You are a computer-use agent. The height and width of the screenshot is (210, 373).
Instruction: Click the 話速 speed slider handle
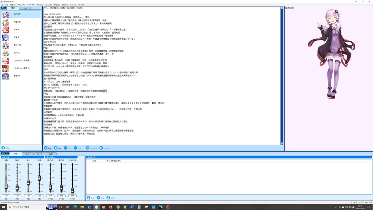17,188
